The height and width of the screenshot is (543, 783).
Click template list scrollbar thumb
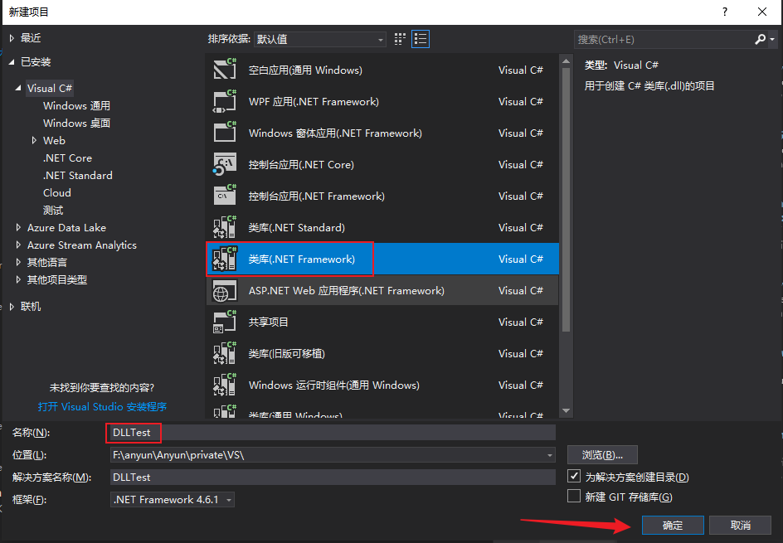566,200
